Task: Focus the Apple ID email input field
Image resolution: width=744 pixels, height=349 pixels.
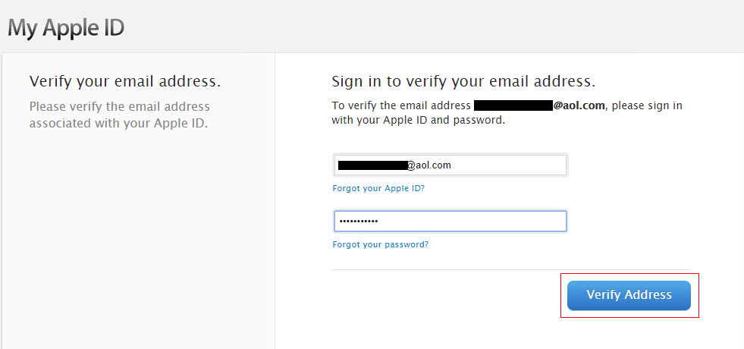Action: (x=450, y=165)
